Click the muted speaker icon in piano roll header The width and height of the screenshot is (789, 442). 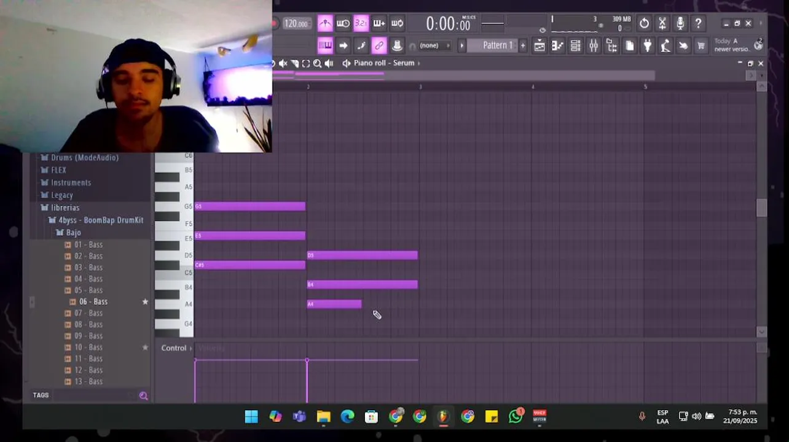[x=283, y=63]
